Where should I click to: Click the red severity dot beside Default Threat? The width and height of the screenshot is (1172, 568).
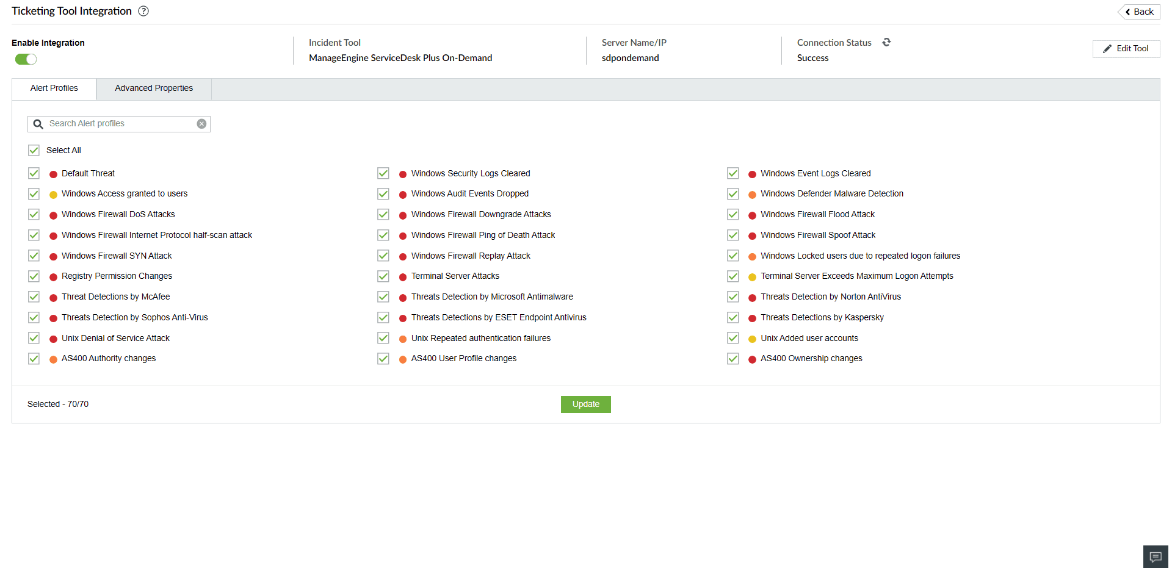pyautogui.click(x=53, y=173)
